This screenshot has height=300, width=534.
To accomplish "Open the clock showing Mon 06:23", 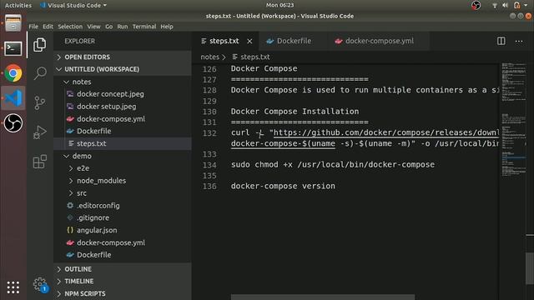I will 280,5.
